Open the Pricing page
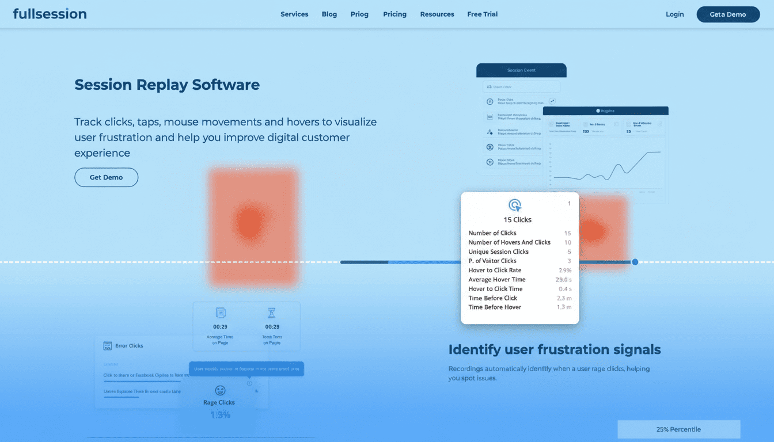 click(394, 14)
